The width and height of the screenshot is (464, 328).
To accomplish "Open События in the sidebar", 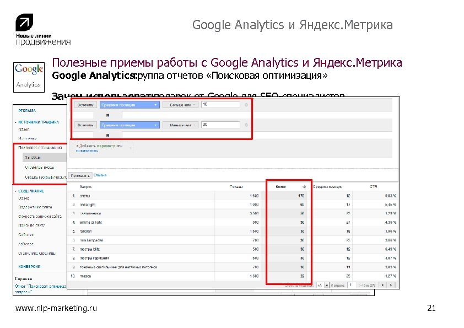I will pos(26,234).
